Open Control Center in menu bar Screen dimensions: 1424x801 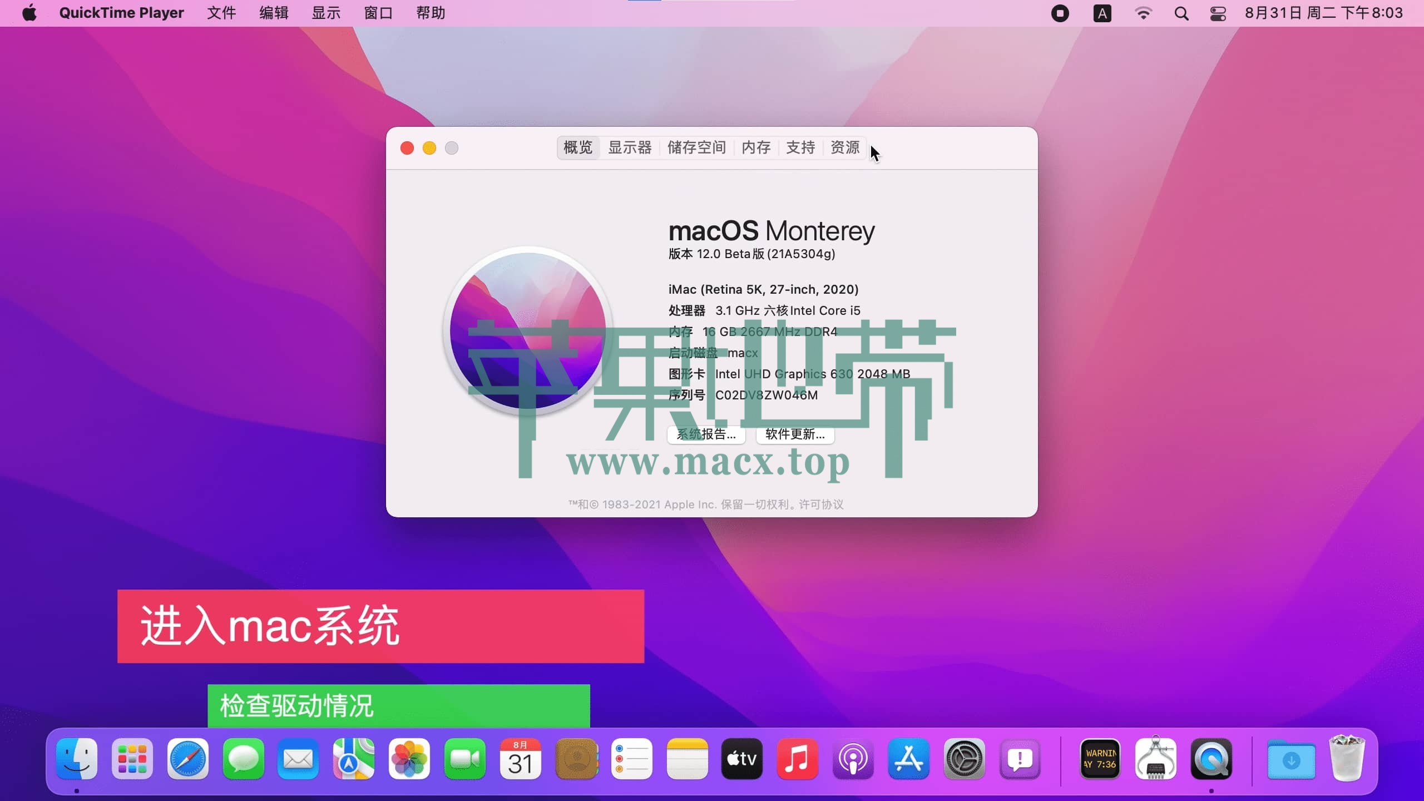1218,13
